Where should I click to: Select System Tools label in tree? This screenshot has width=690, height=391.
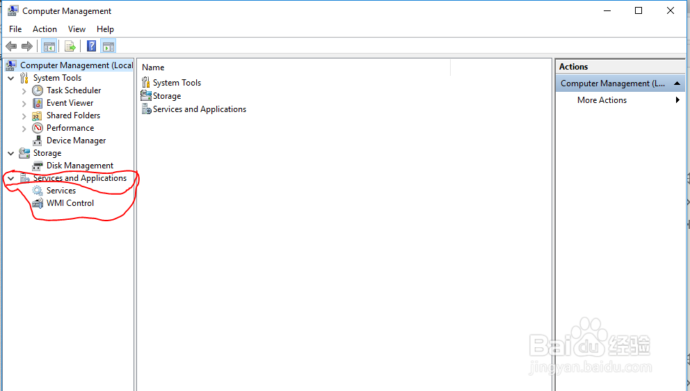[x=57, y=78]
